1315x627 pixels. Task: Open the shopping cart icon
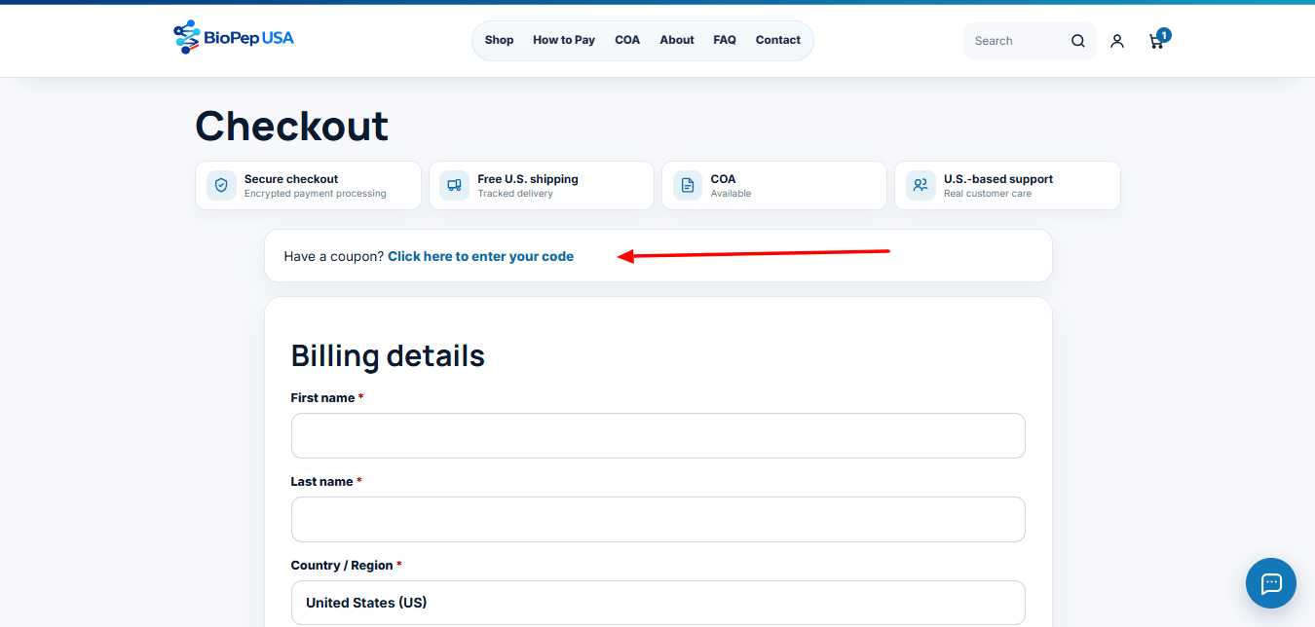1157,41
